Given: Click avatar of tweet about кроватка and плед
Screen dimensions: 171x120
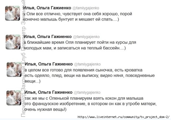Looking at the screenshot, I should tap(14, 70).
